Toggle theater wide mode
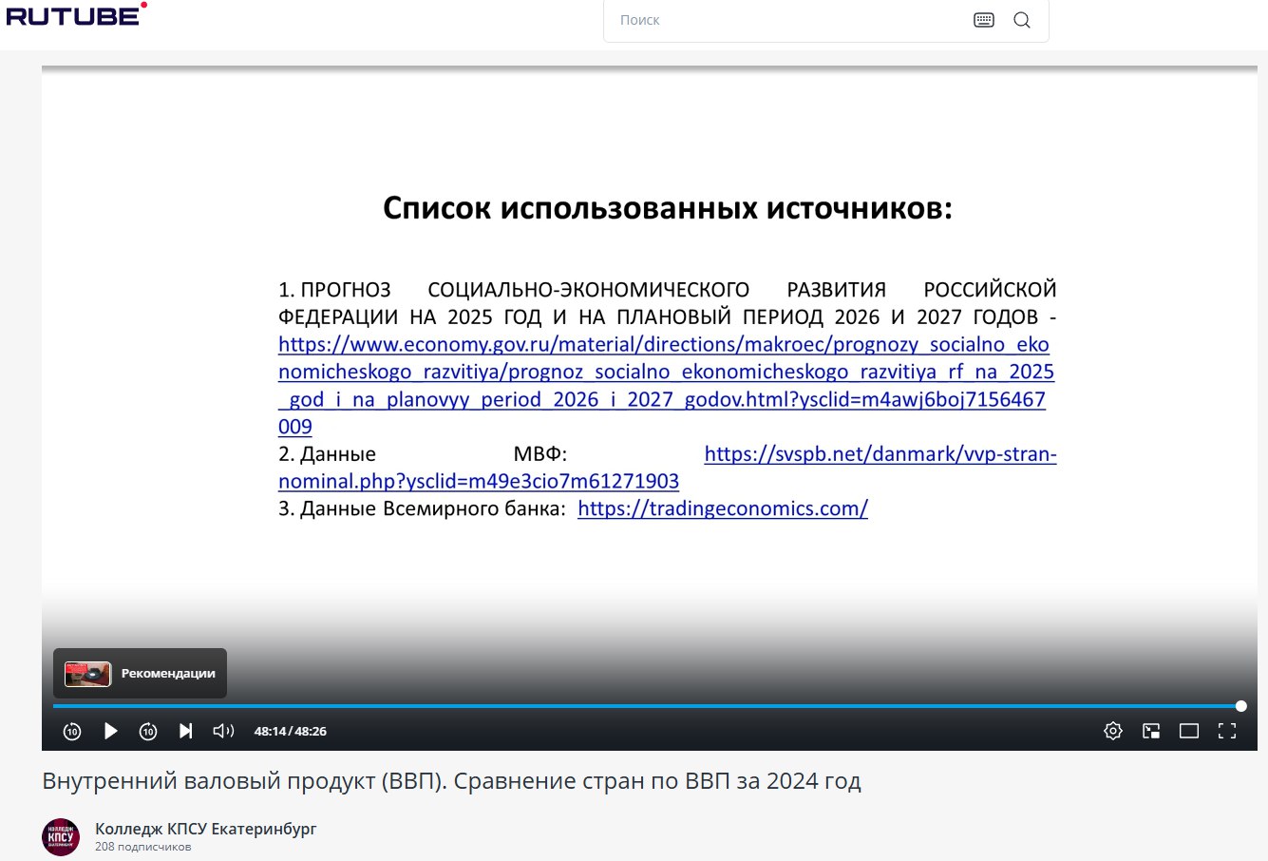 pos(1189,731)
